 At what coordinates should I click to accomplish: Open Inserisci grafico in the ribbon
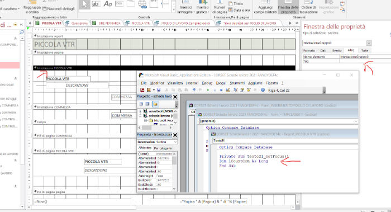point(202,7)
